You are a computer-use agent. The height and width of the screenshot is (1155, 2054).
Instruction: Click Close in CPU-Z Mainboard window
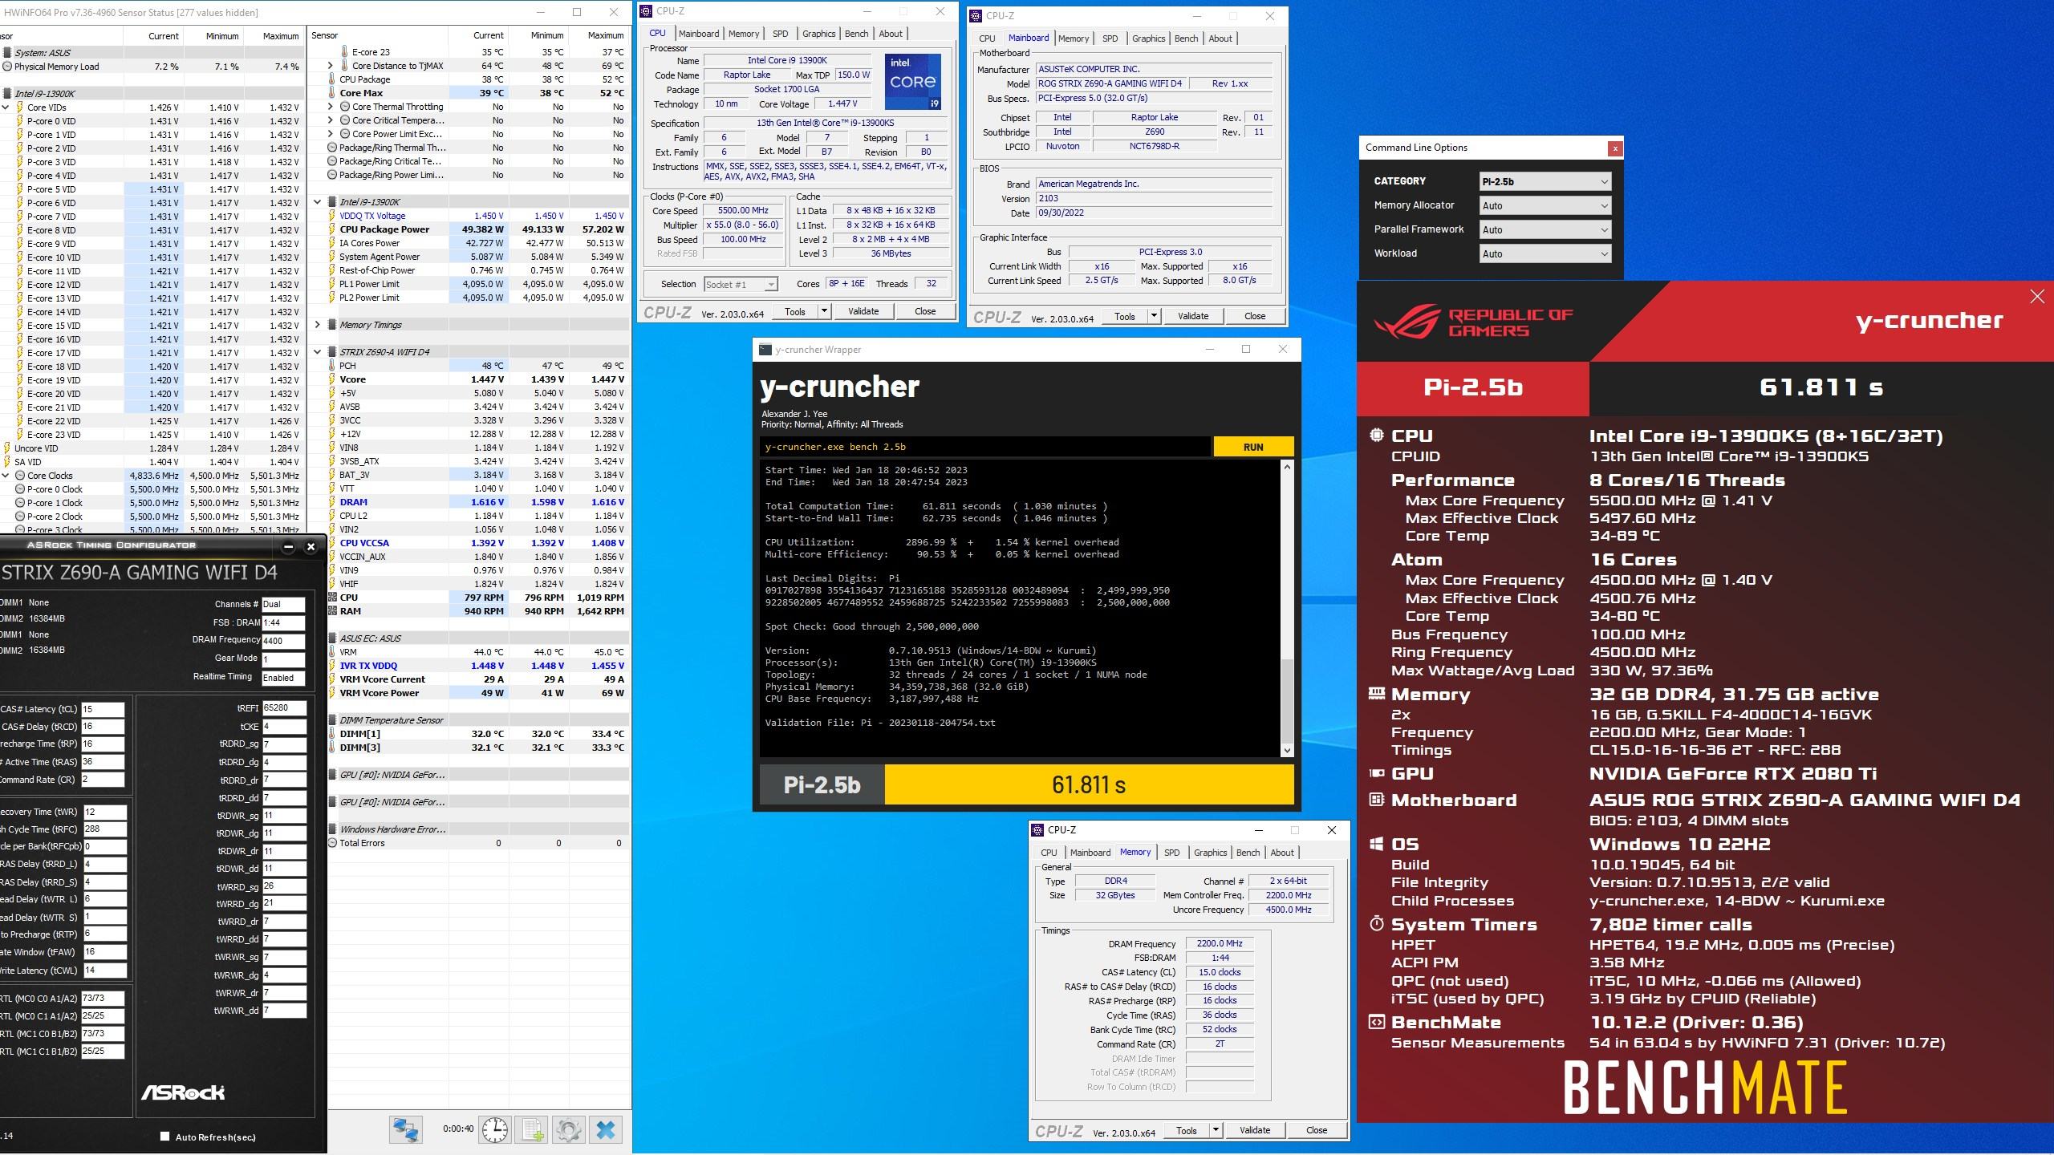pyautogui.click(x=1255, y=316)
